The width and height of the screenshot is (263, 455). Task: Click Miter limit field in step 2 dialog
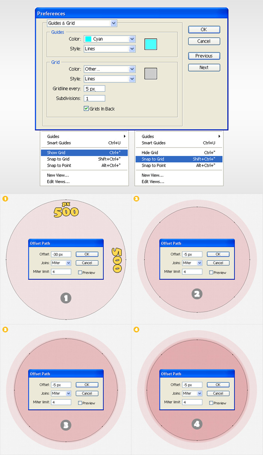pyautogui.click(x=192, y=272)
